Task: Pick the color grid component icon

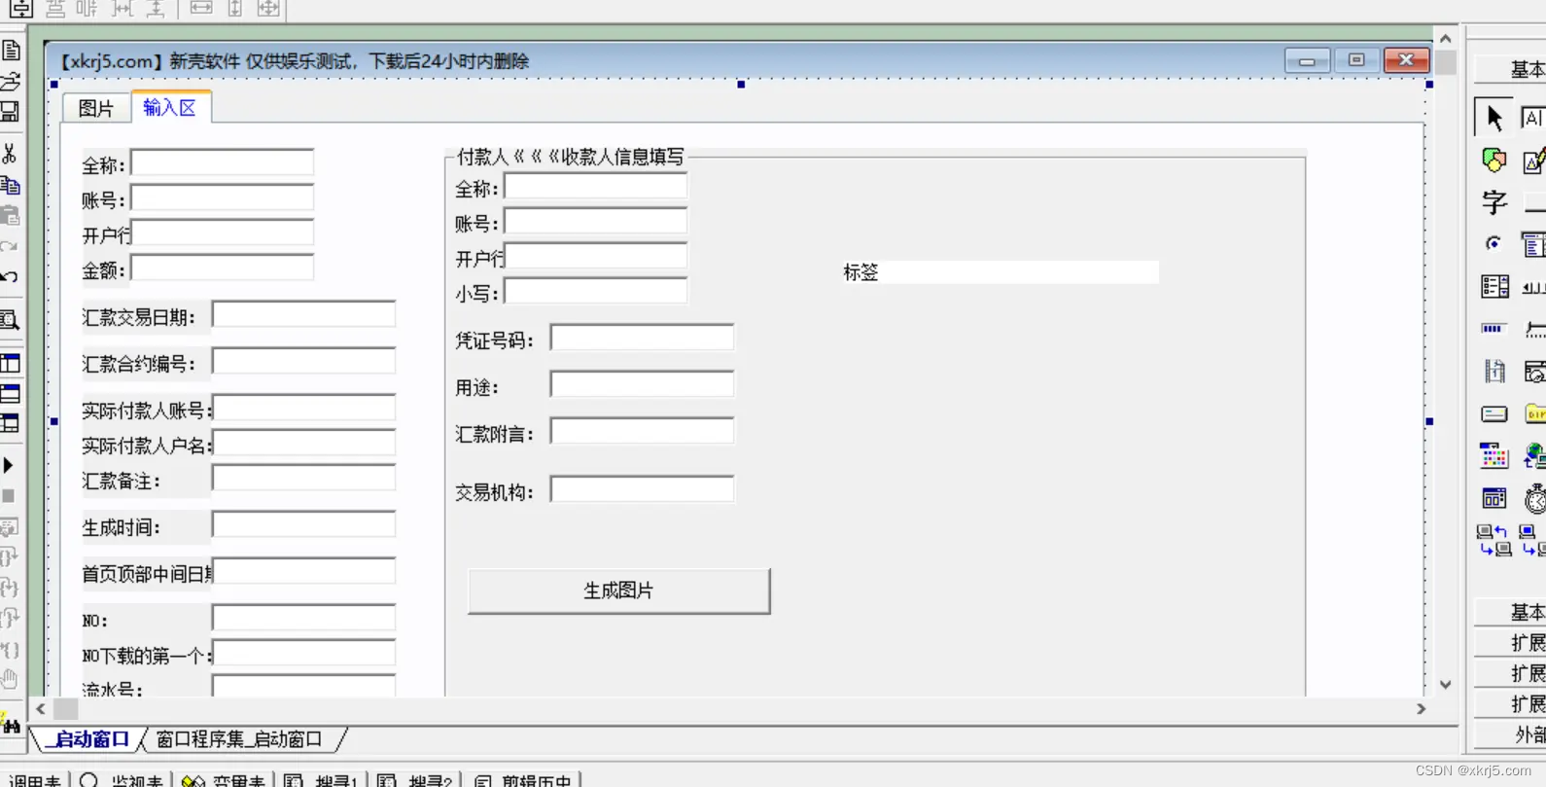Action: tap(1494, 455)
